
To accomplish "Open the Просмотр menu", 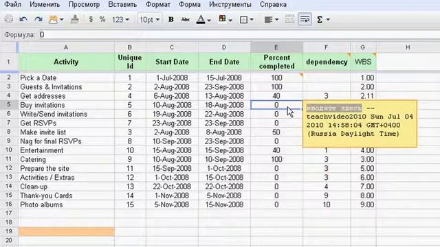I will 84,5.
